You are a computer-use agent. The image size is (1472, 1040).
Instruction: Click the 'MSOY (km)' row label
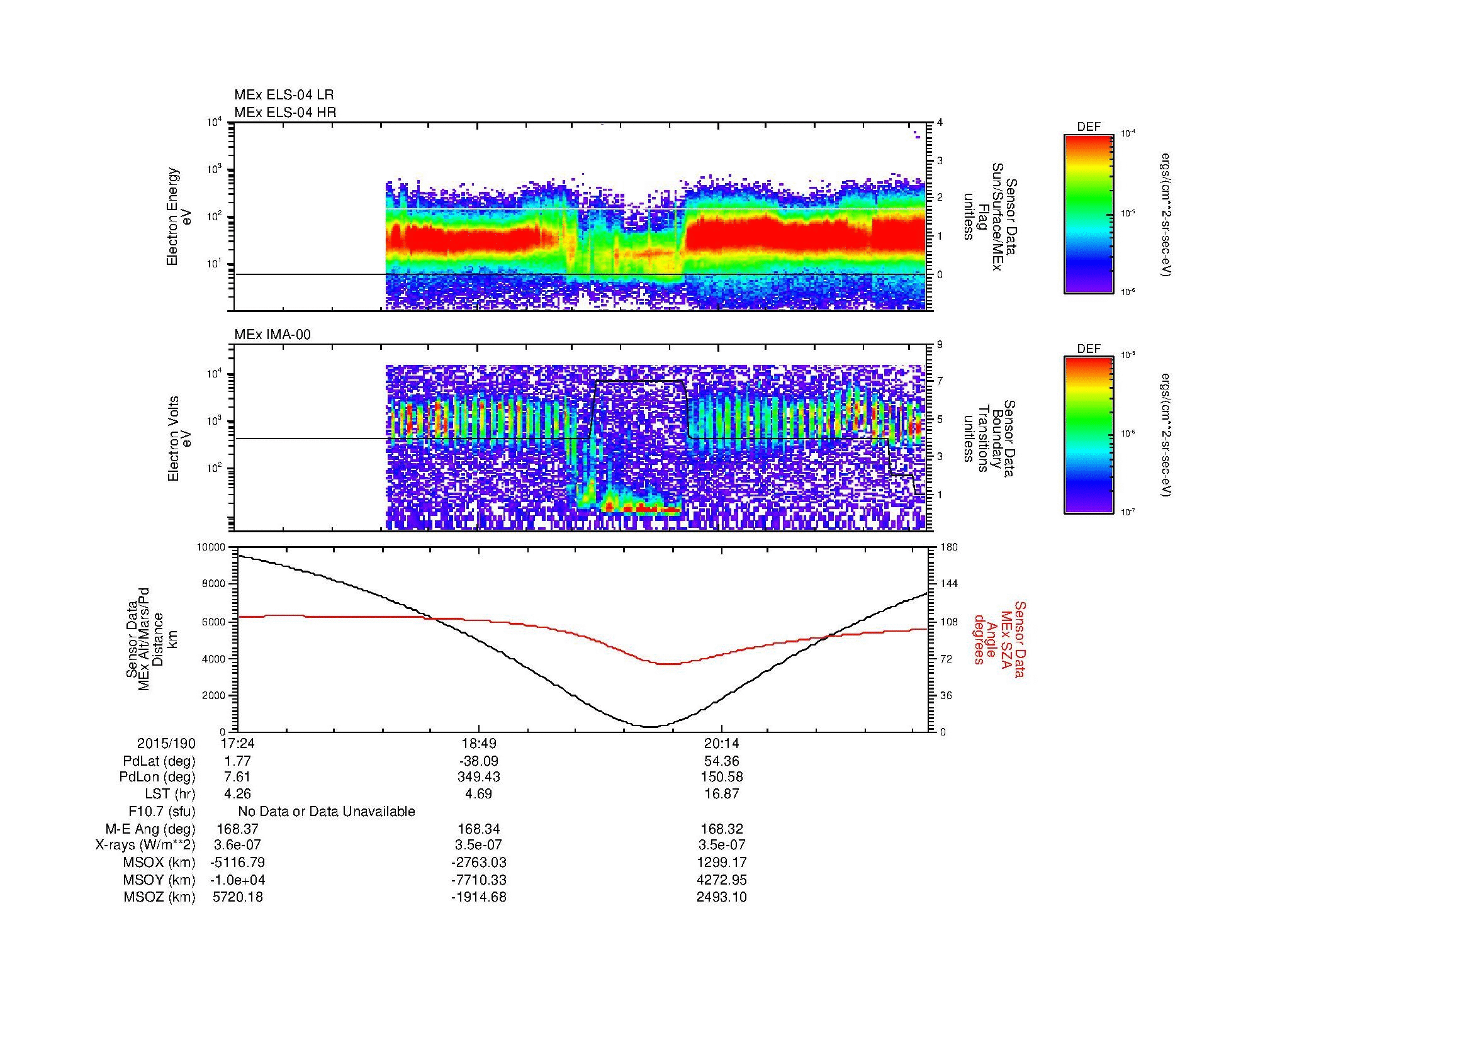[159, 880]
